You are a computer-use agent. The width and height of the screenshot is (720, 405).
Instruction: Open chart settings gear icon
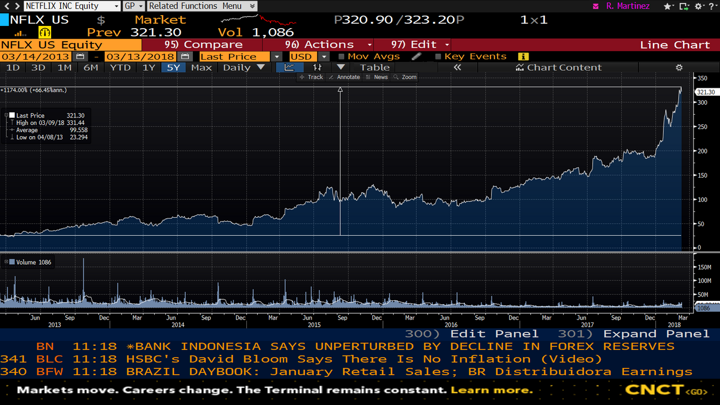point(679,67)
